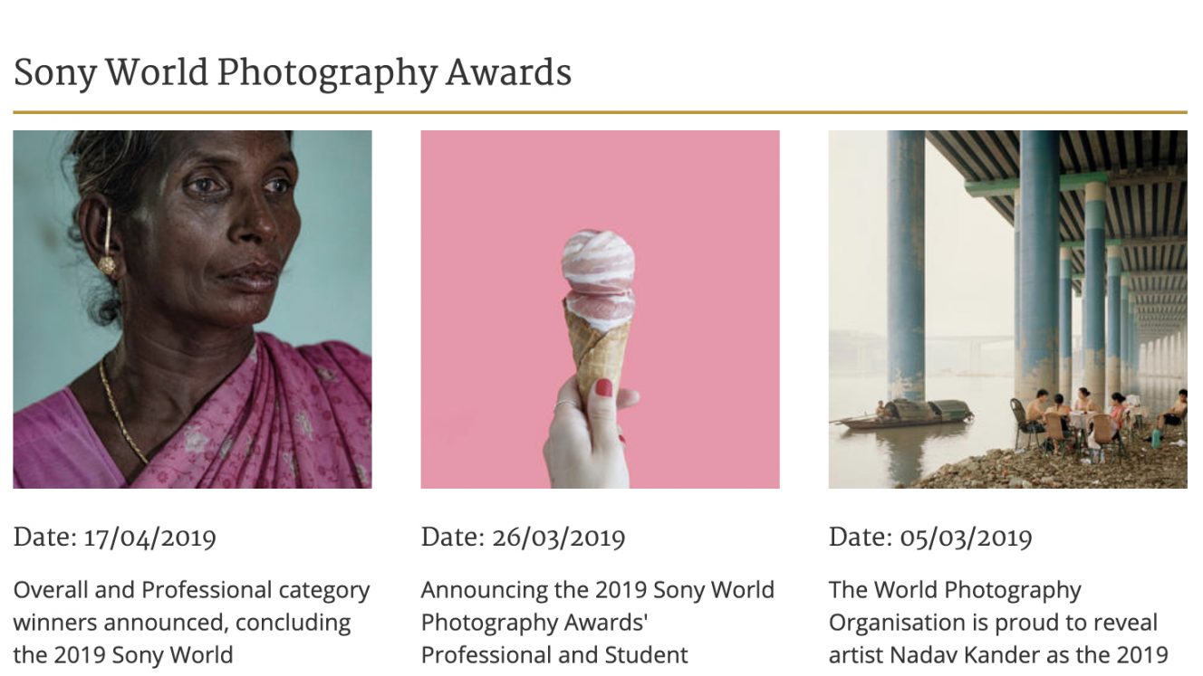
Task: Select the date 17/04/2019
Action: 149,538
